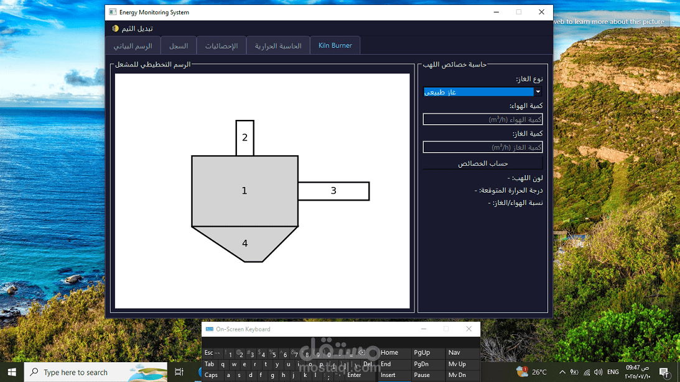Open the clock and date flyout
The height and width of the screenshot is (382, 680).
pos(638,372)
